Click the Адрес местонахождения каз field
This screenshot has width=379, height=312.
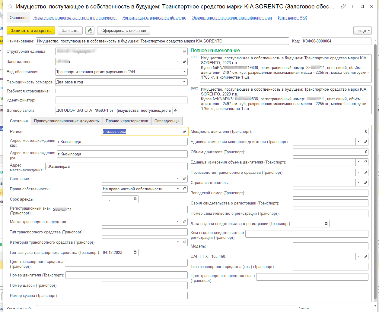click(122, 142)
